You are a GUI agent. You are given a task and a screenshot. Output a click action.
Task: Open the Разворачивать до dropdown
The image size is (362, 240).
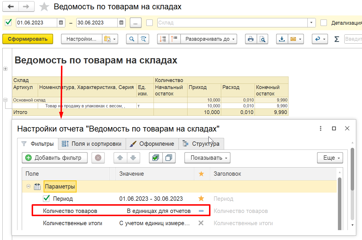(x=209, y=39)
